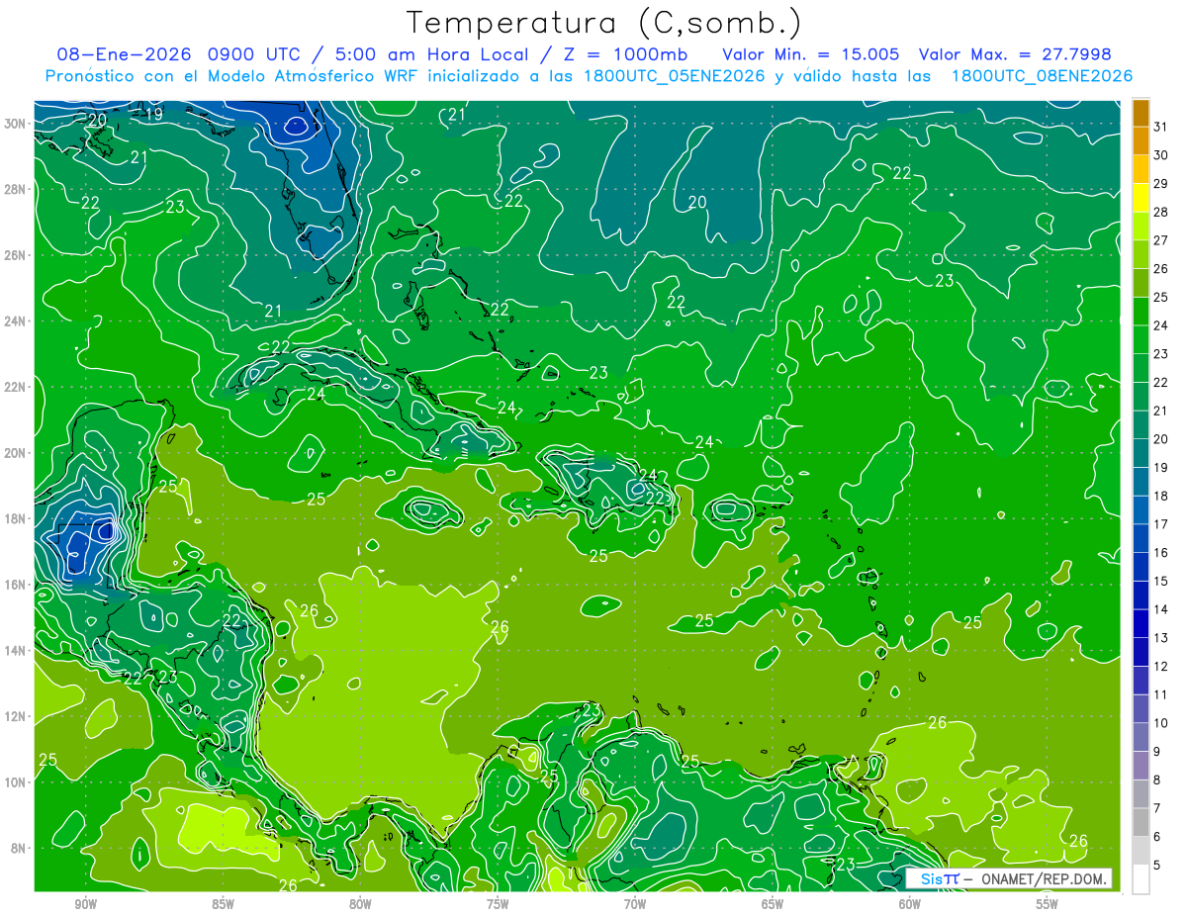Click the longitude label "80W"
This screenshot has height=917, width=1187.
coord(360,903)
